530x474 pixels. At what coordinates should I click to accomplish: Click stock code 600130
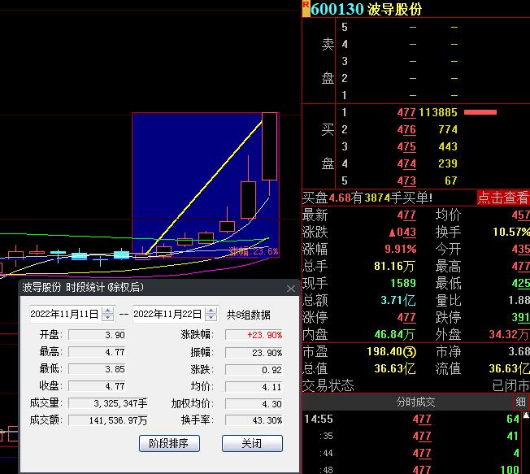point(337,9)
